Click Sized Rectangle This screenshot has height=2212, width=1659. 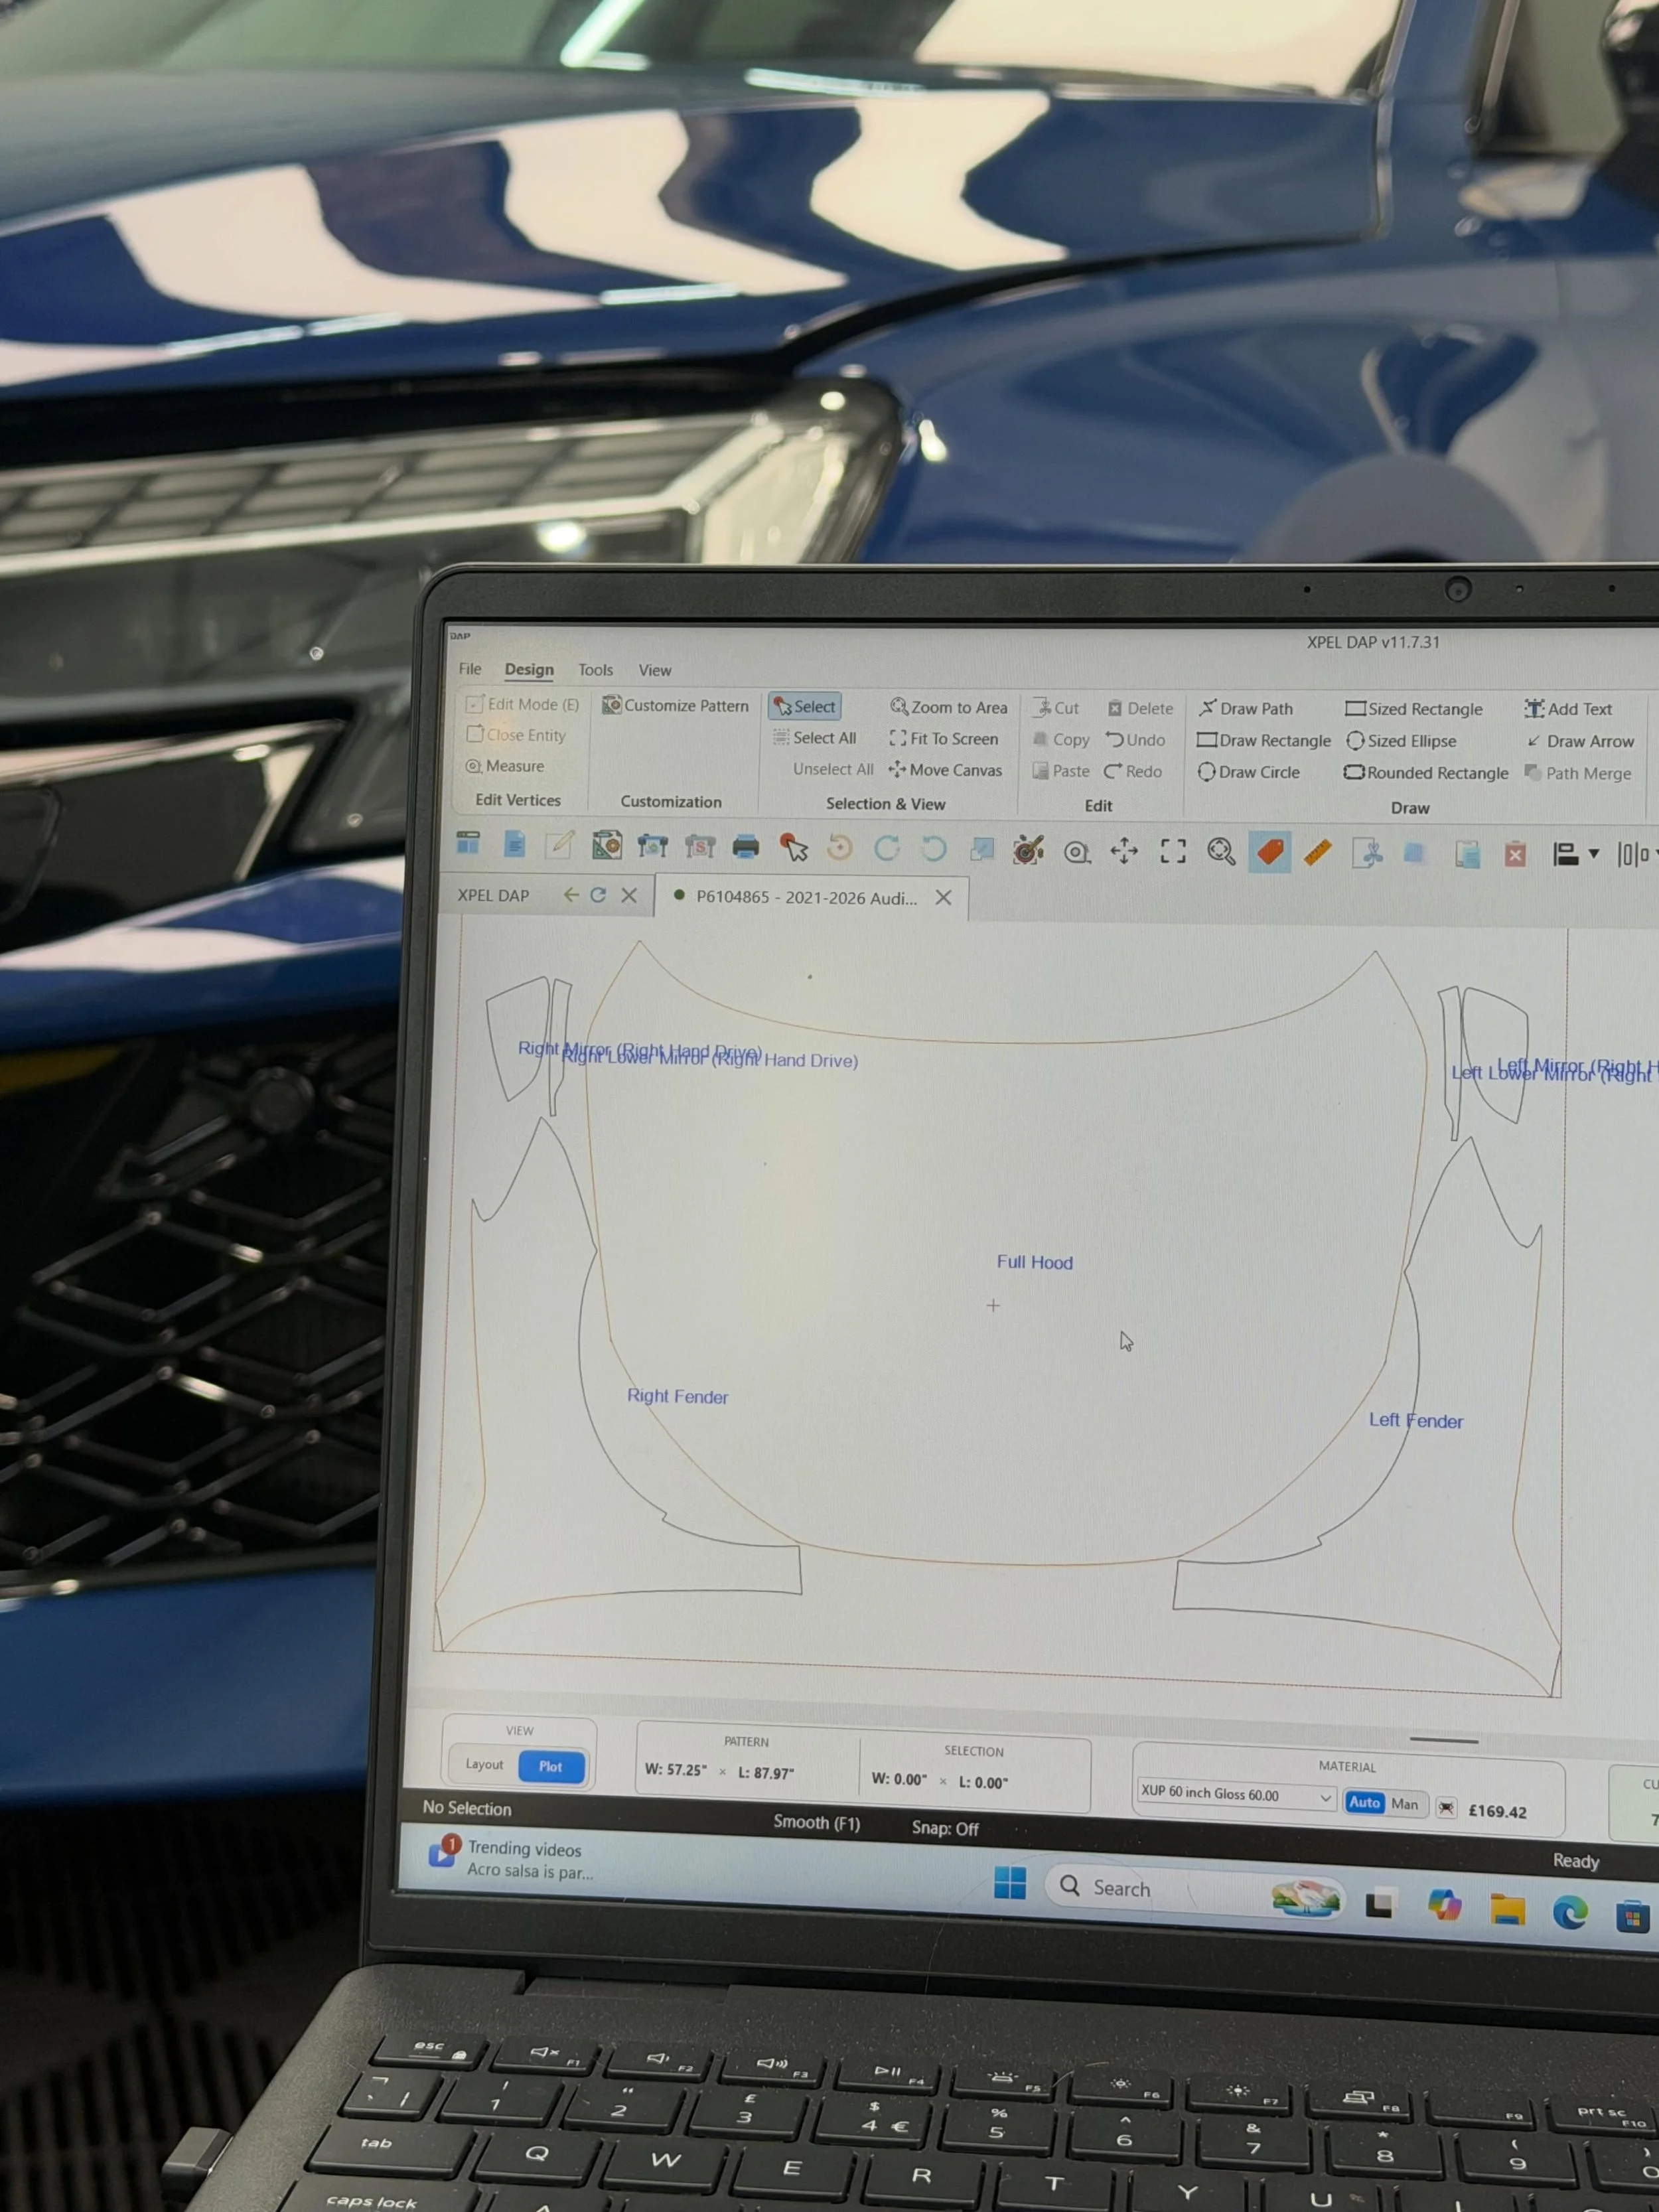[1414, 709]
